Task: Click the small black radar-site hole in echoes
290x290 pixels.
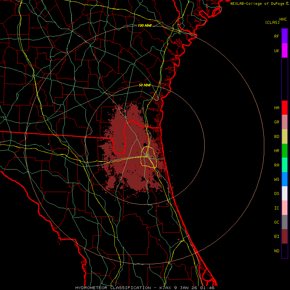Action: [x=145, y=145]
